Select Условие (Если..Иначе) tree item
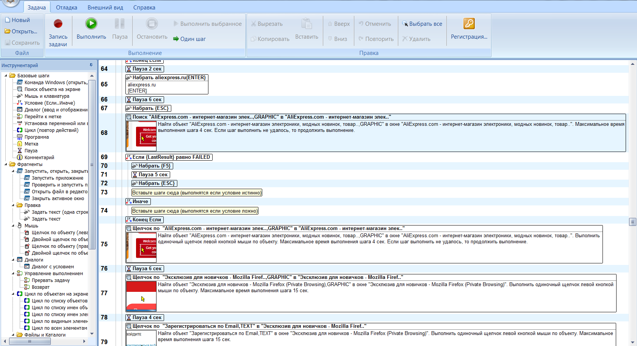This screenshot has height=346, width=637. coord(50,103)
